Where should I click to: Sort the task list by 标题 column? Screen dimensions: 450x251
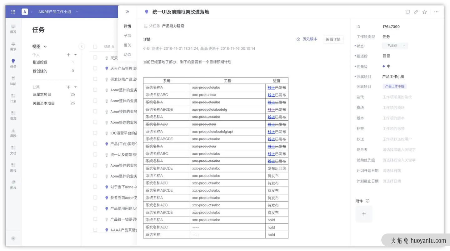coord(109,47)
